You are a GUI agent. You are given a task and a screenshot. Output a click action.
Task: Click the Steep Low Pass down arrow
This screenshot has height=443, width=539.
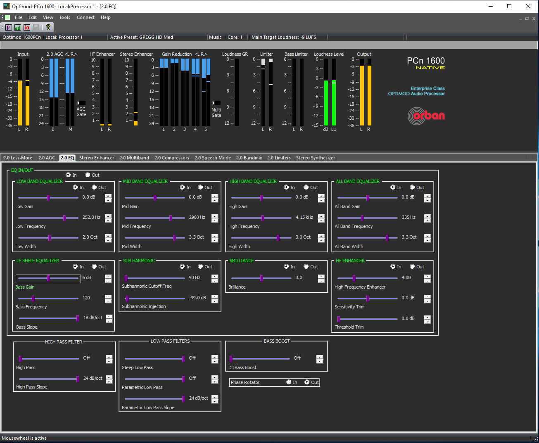coord(215,361)
